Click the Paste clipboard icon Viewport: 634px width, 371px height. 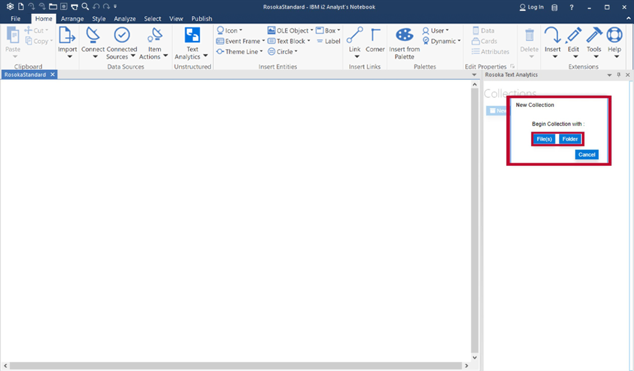[12, 35]
